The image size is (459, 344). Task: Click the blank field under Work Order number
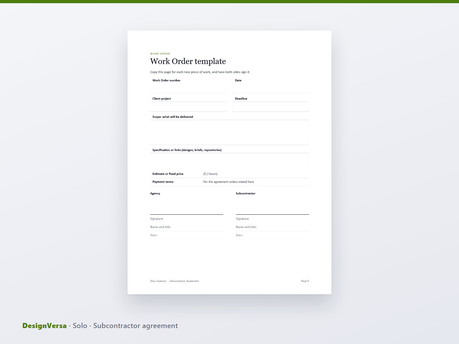point(188,88)
